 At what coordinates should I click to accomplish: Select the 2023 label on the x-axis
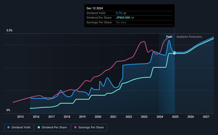tap(144, 117)
